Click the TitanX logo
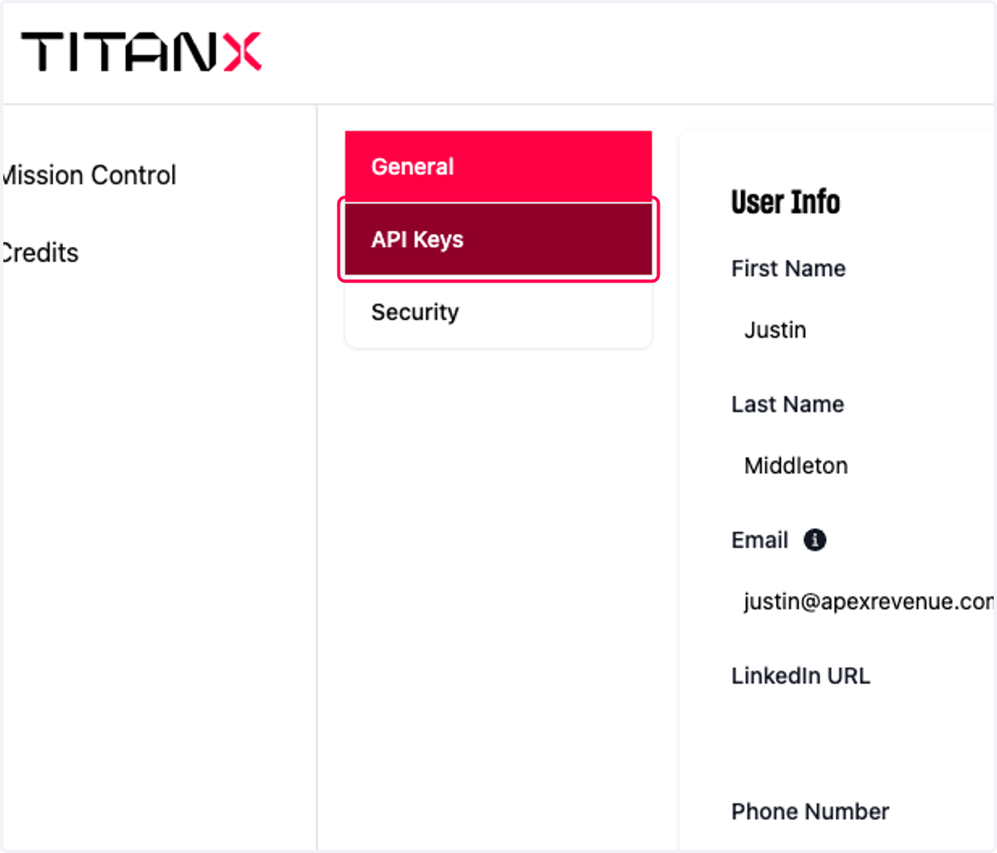Image resolution: width=997 pixels, height=853 pixels. click(x=141, y=52)
